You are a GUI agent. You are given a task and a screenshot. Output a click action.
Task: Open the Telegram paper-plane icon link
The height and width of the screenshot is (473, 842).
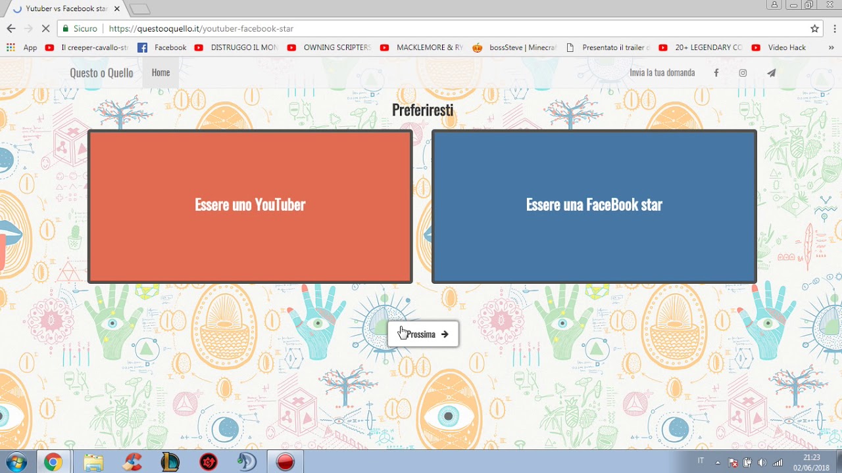click(x=772, y=73)
